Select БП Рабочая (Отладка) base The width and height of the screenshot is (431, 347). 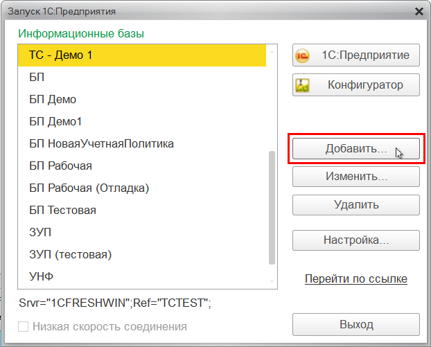(x=142, y=188)
